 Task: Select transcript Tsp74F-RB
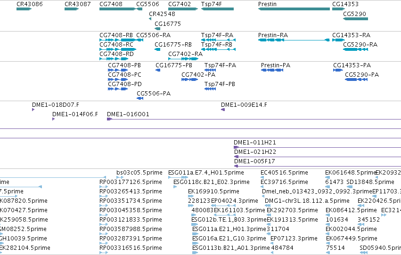coord(218,49)
